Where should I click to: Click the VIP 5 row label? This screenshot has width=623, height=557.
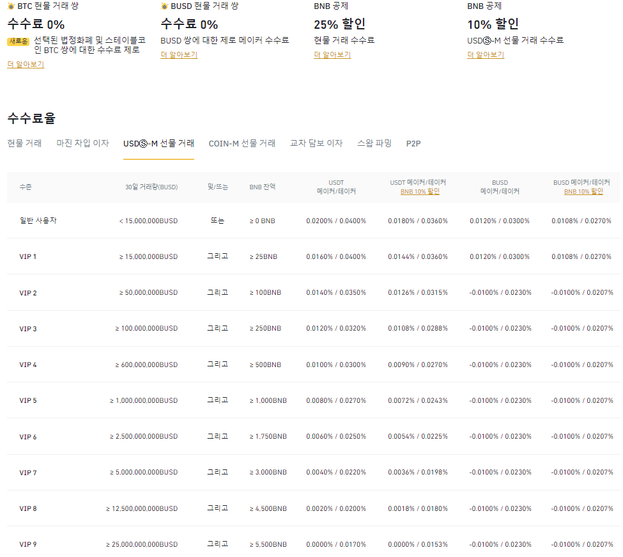pos(28,401)
